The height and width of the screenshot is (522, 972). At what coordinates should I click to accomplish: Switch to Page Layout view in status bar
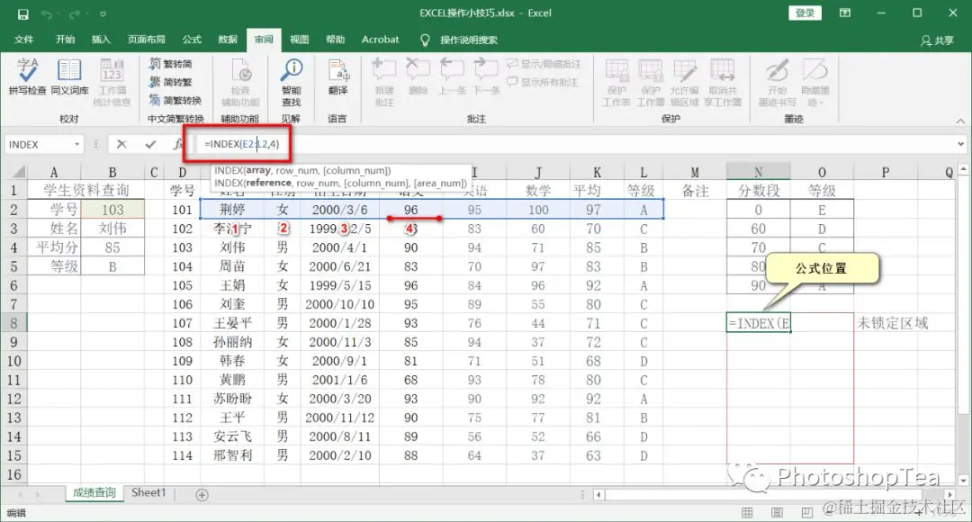tap(777, 512)
